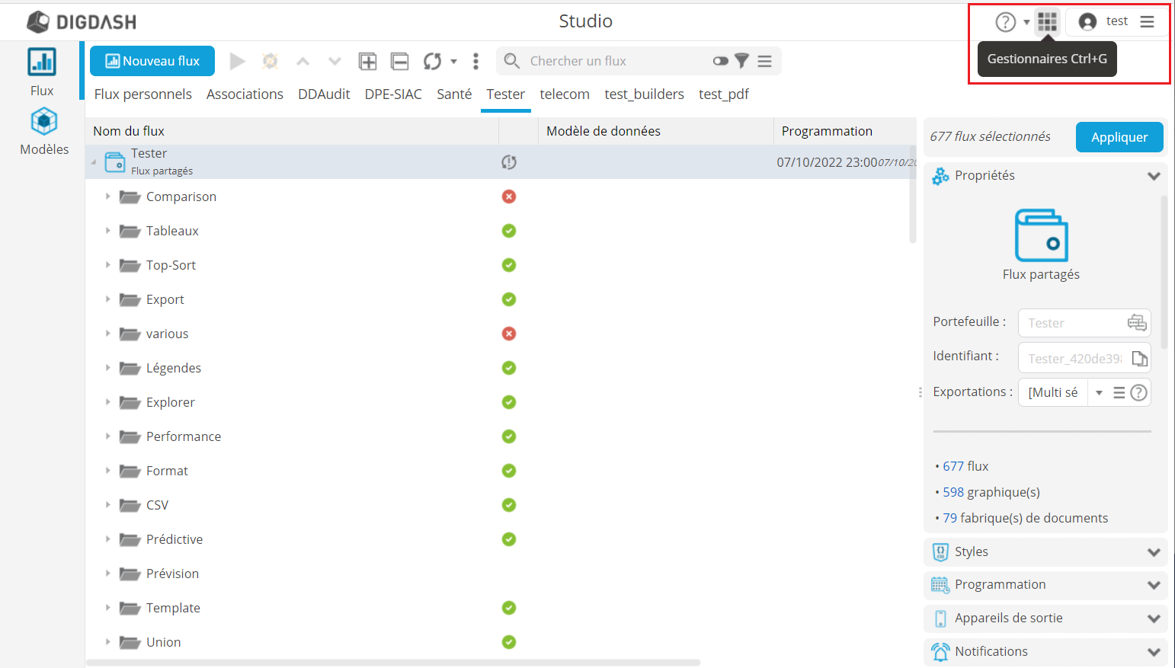Open the Gestionnaires grid icon
The image size is (1175, 668).
[1048, 21]
